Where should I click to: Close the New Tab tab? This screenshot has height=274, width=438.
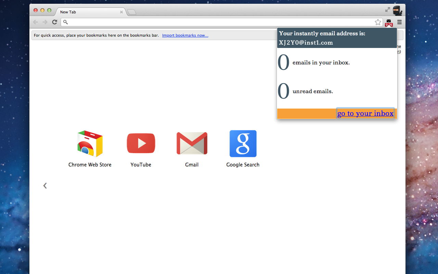121,12
